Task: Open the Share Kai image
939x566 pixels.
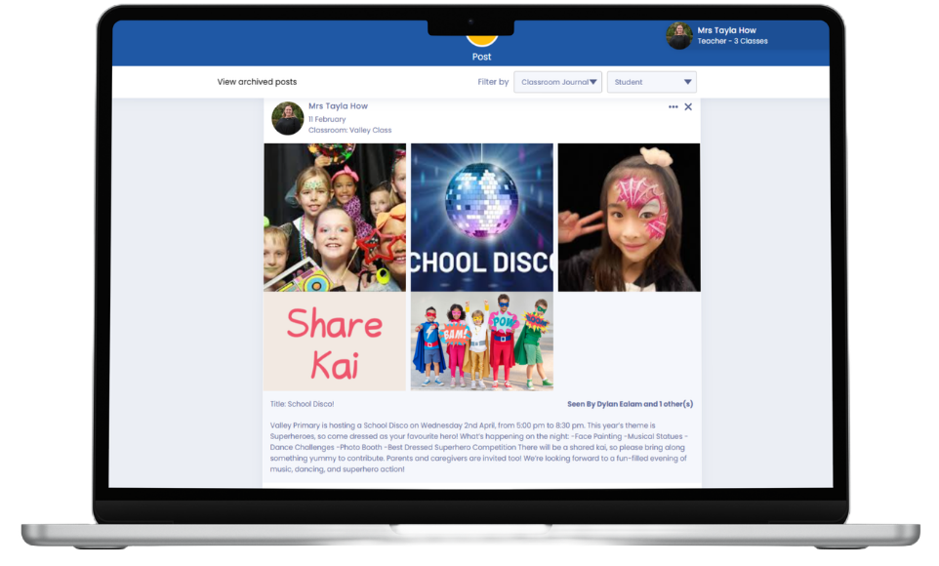Action: tap(335, 342)
